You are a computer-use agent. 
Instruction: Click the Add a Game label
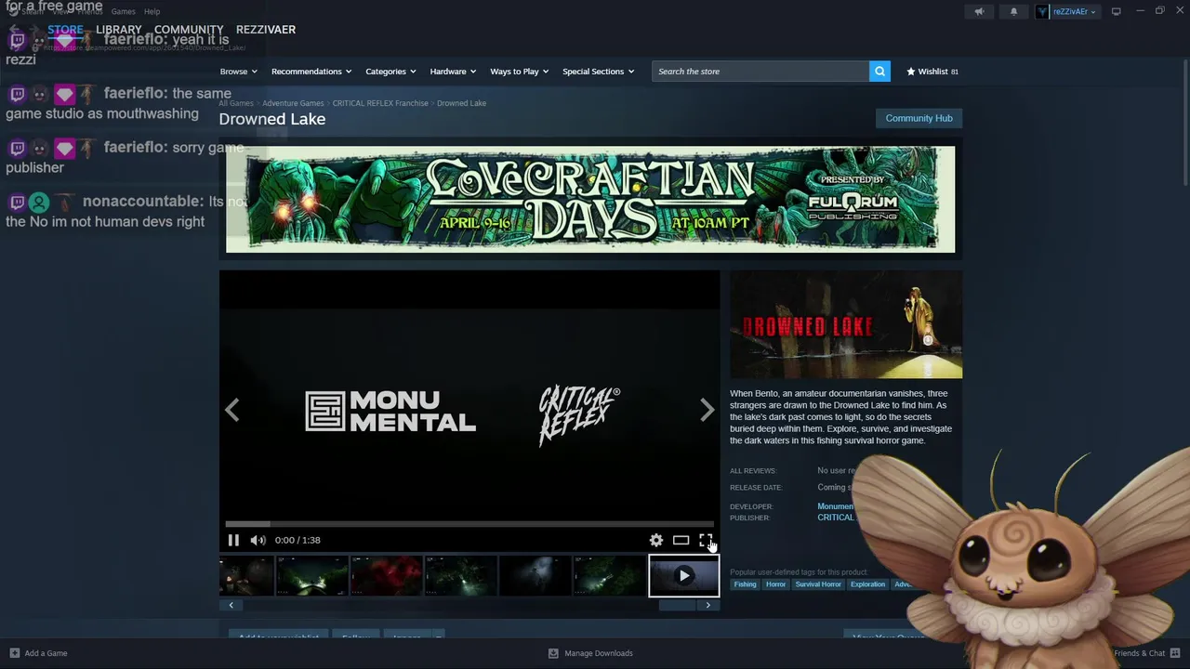(x=46, y=653)
